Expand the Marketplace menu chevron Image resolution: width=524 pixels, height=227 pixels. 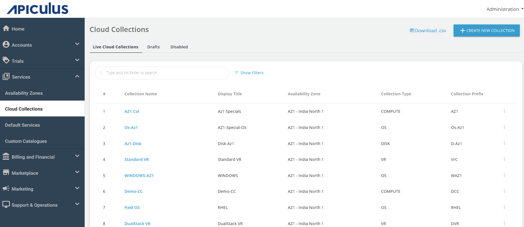pyautogui.click(x=77, y=172)
